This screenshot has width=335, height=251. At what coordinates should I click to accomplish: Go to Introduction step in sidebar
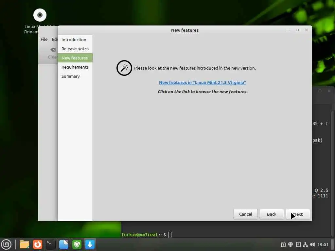click(75, 40)
